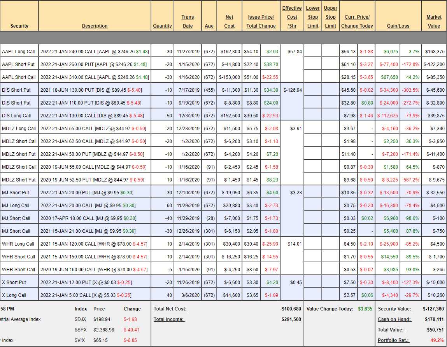The height and width of the screenshot is (347, 447).
Task: Click the Value Change Today amount $3,635
Action: point(365,309)
